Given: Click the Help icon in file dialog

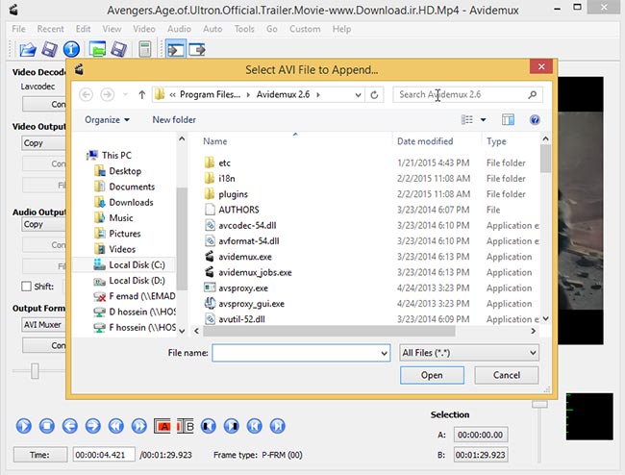Looking at the screenshot, I should point(535,120).
